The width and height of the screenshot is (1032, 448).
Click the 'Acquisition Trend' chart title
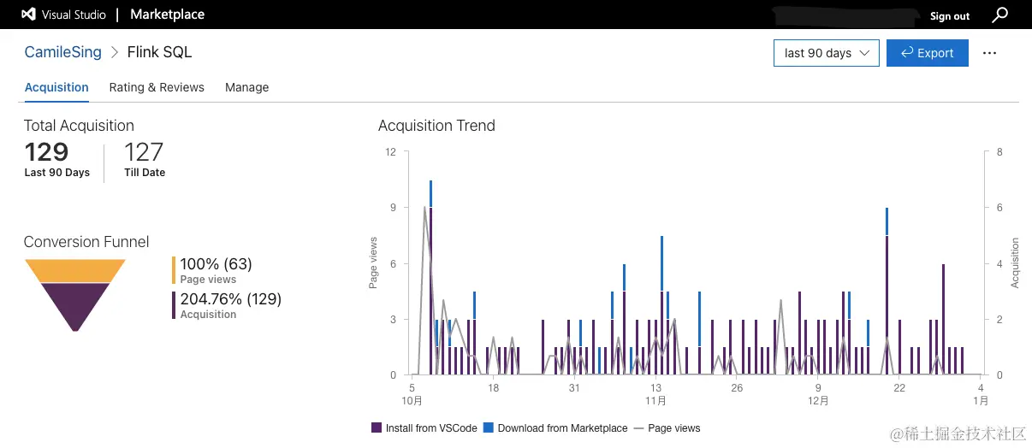[436, 126]
